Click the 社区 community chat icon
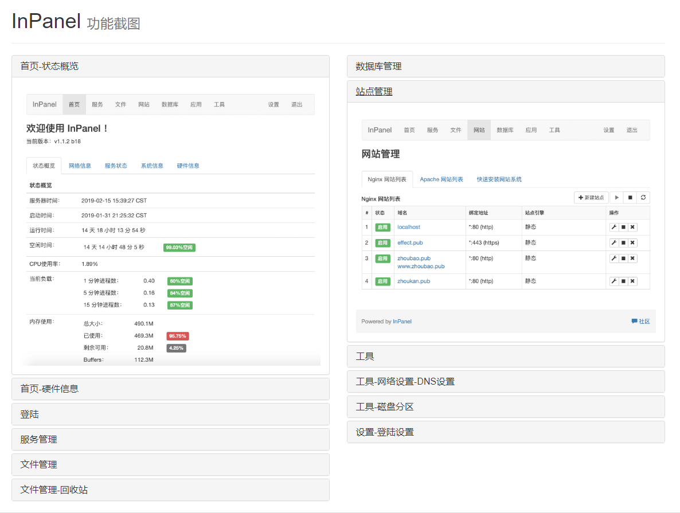This screenshot has height=513, width=680. [x=634, y=322]
